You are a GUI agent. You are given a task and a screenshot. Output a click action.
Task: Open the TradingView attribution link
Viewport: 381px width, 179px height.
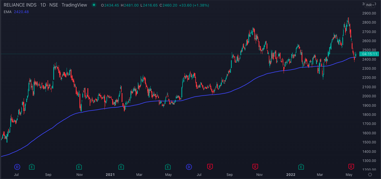point(74,5)
